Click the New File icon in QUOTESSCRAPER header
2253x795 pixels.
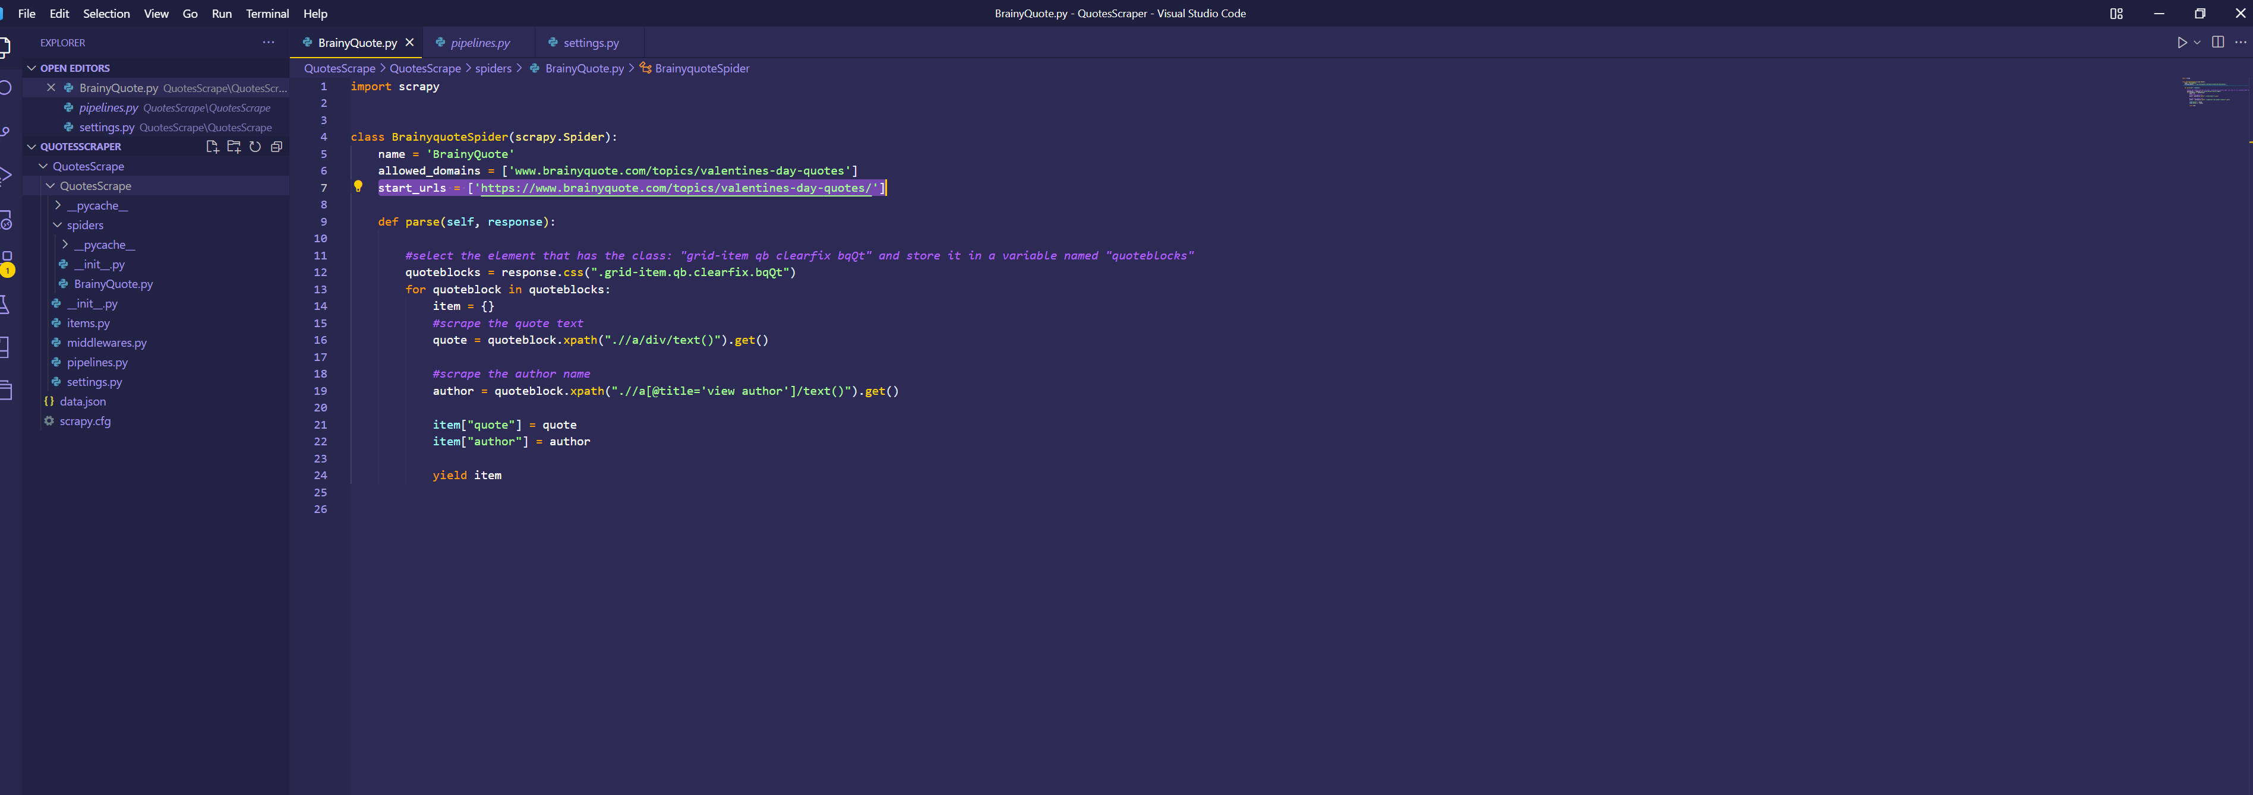click(x=213, y=147)
